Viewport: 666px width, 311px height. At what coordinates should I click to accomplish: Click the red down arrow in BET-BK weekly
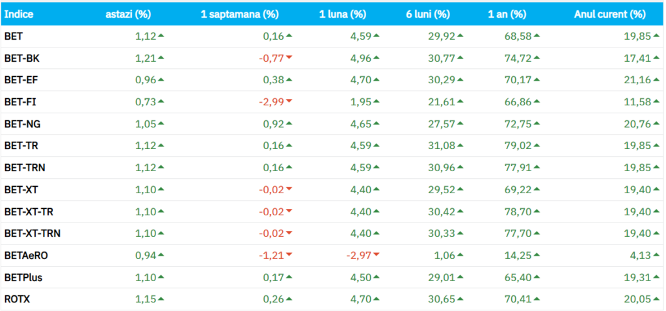[x=289, y=58]
